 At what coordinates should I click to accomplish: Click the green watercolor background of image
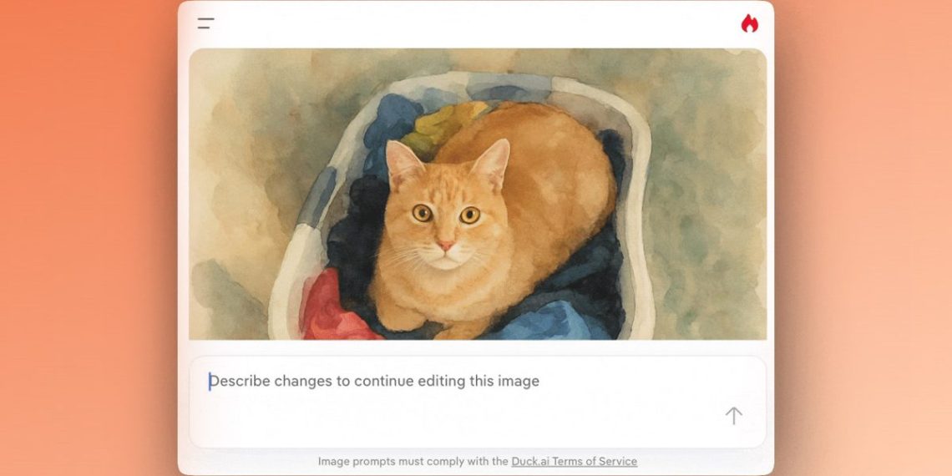coord(711,195)
